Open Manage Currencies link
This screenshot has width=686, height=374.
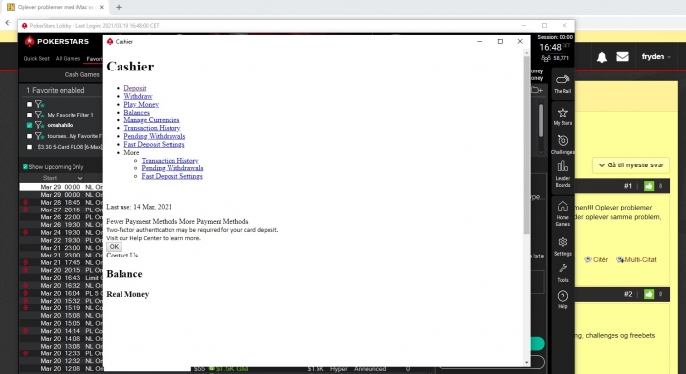(x=151, y=120)
